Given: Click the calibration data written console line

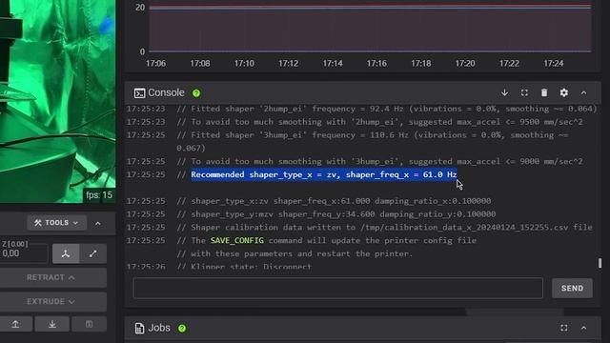Looking at the screenshot, I should click(x=384, y=228).
